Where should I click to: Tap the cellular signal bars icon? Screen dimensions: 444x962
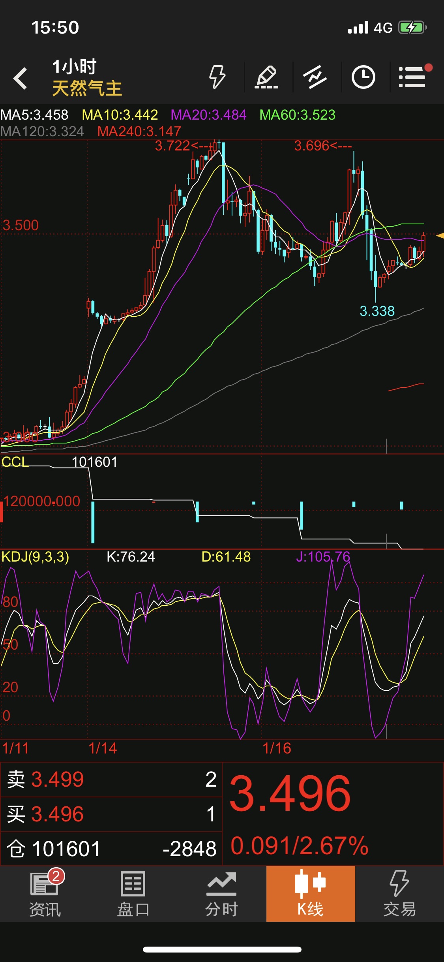coord(358,28)
